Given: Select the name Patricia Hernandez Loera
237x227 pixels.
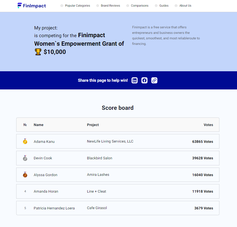Looking at the screenshot, I should (54, 208).
